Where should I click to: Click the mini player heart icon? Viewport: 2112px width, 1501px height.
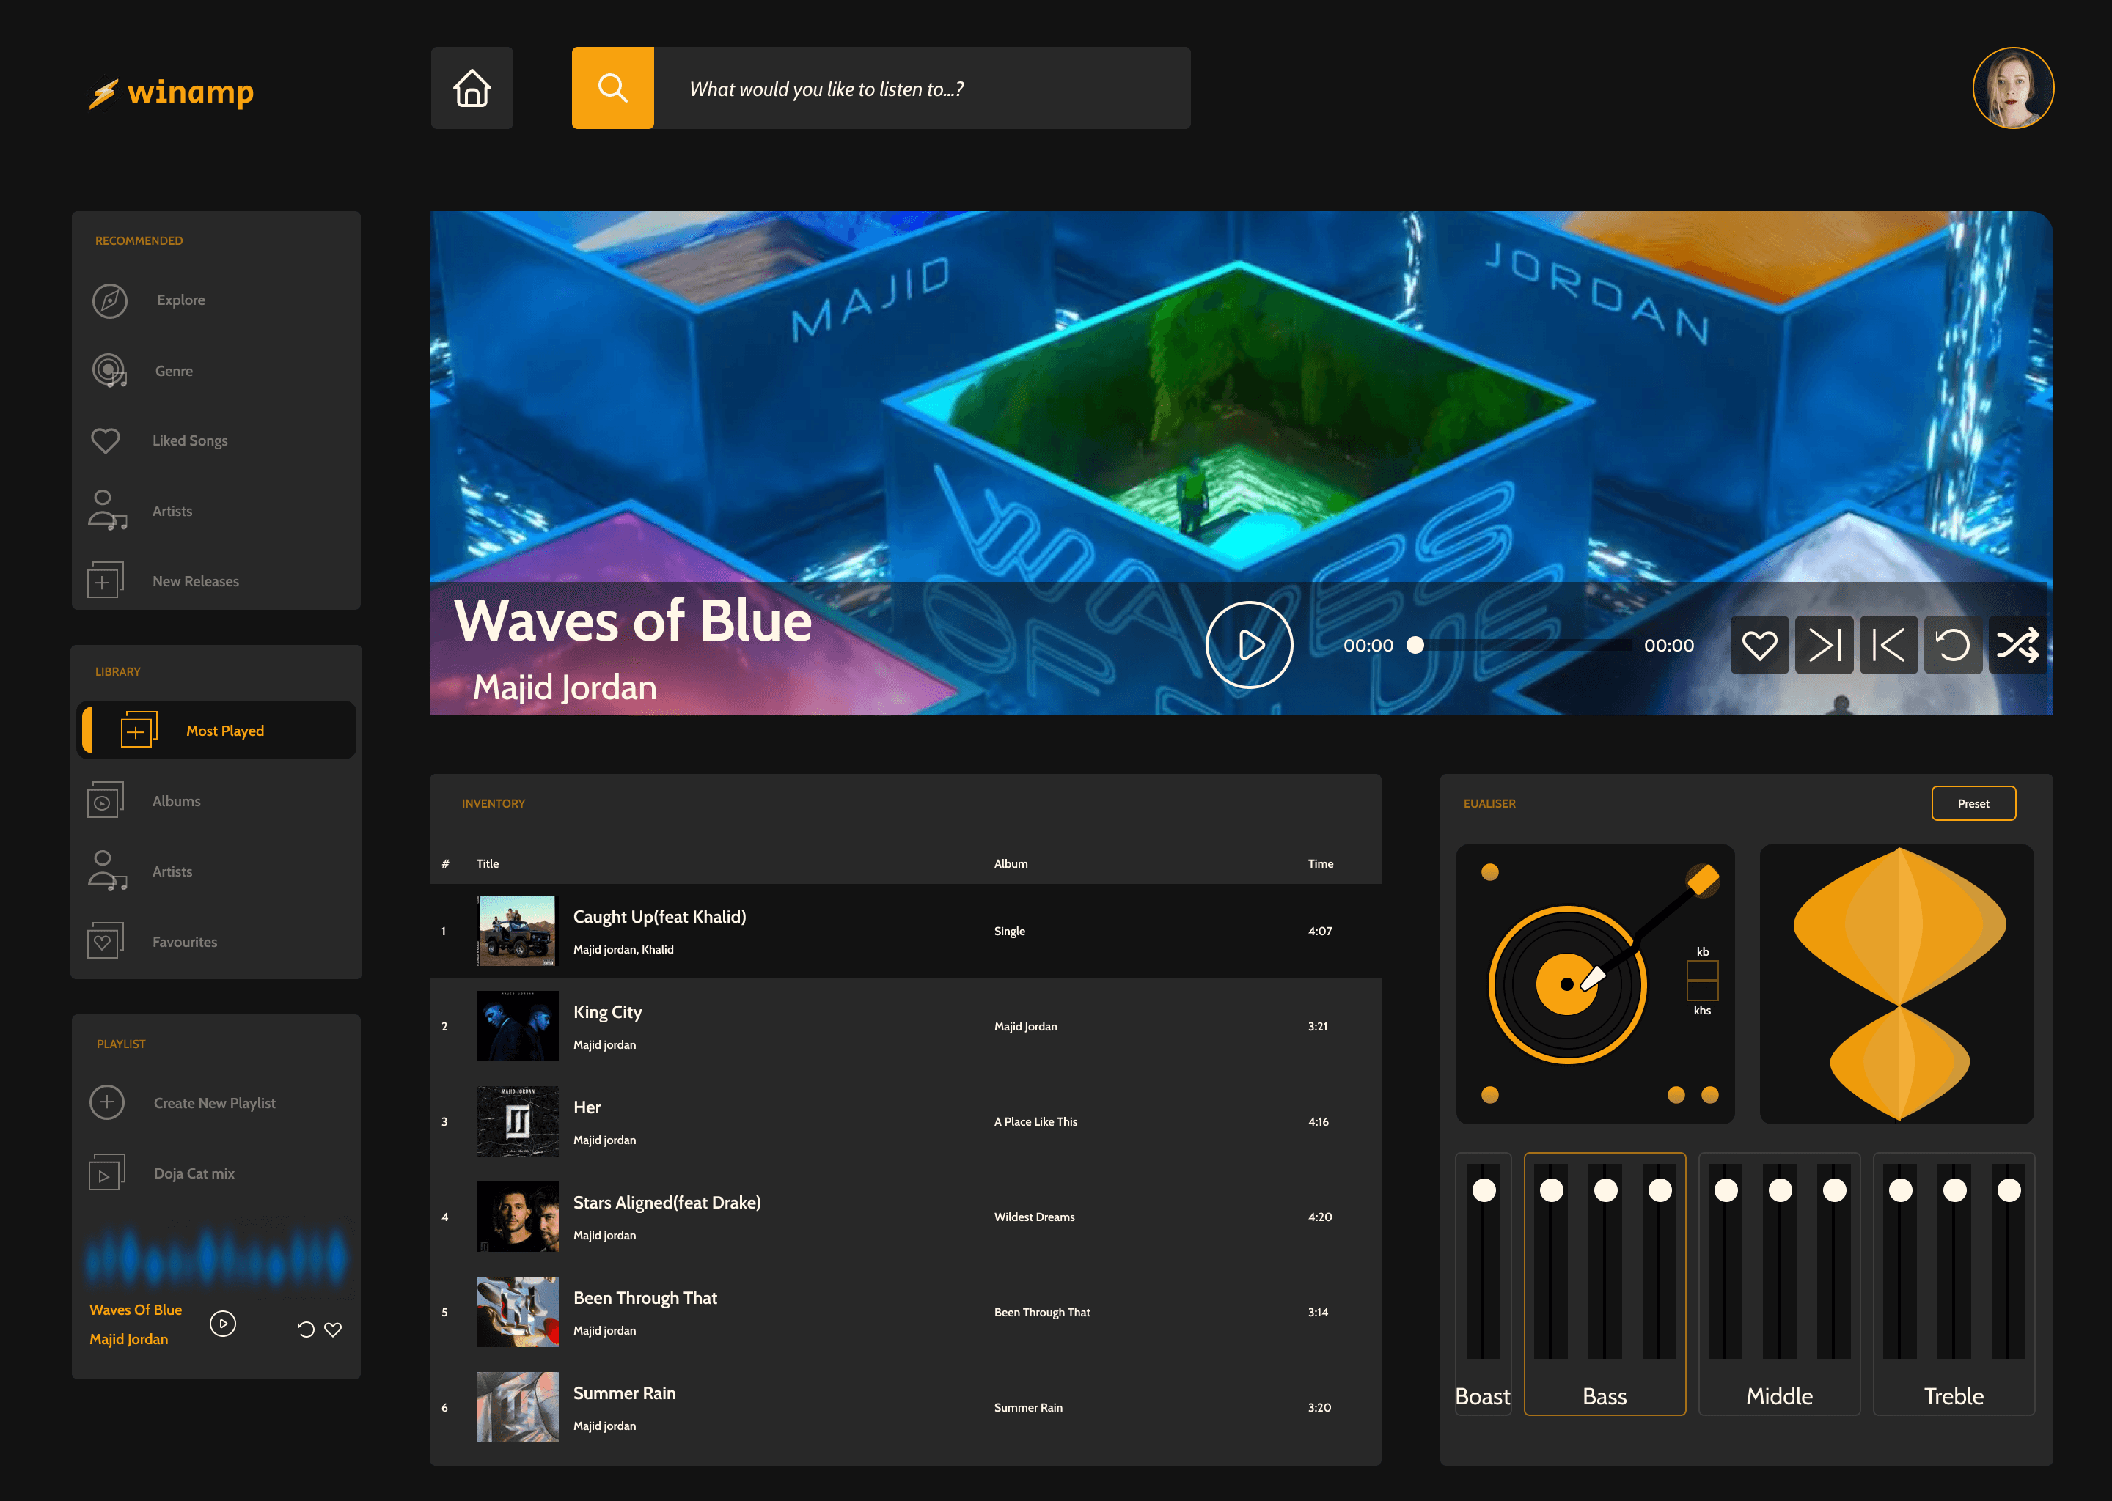pyautogui.click(x=333, y=1329)
